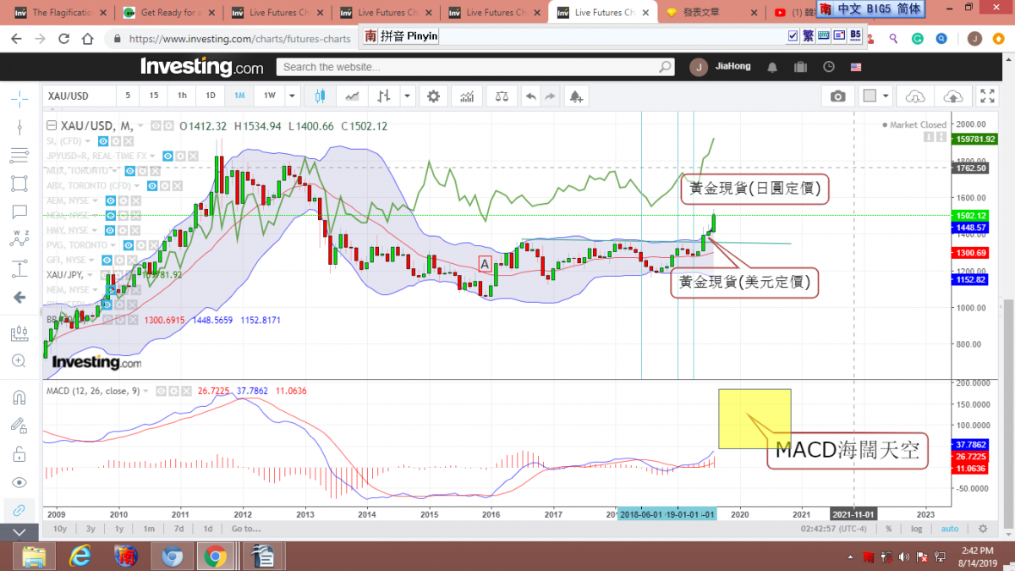Expand the time interval dropdown arrow
The image size is (1015, 571).
pos(292,96)
